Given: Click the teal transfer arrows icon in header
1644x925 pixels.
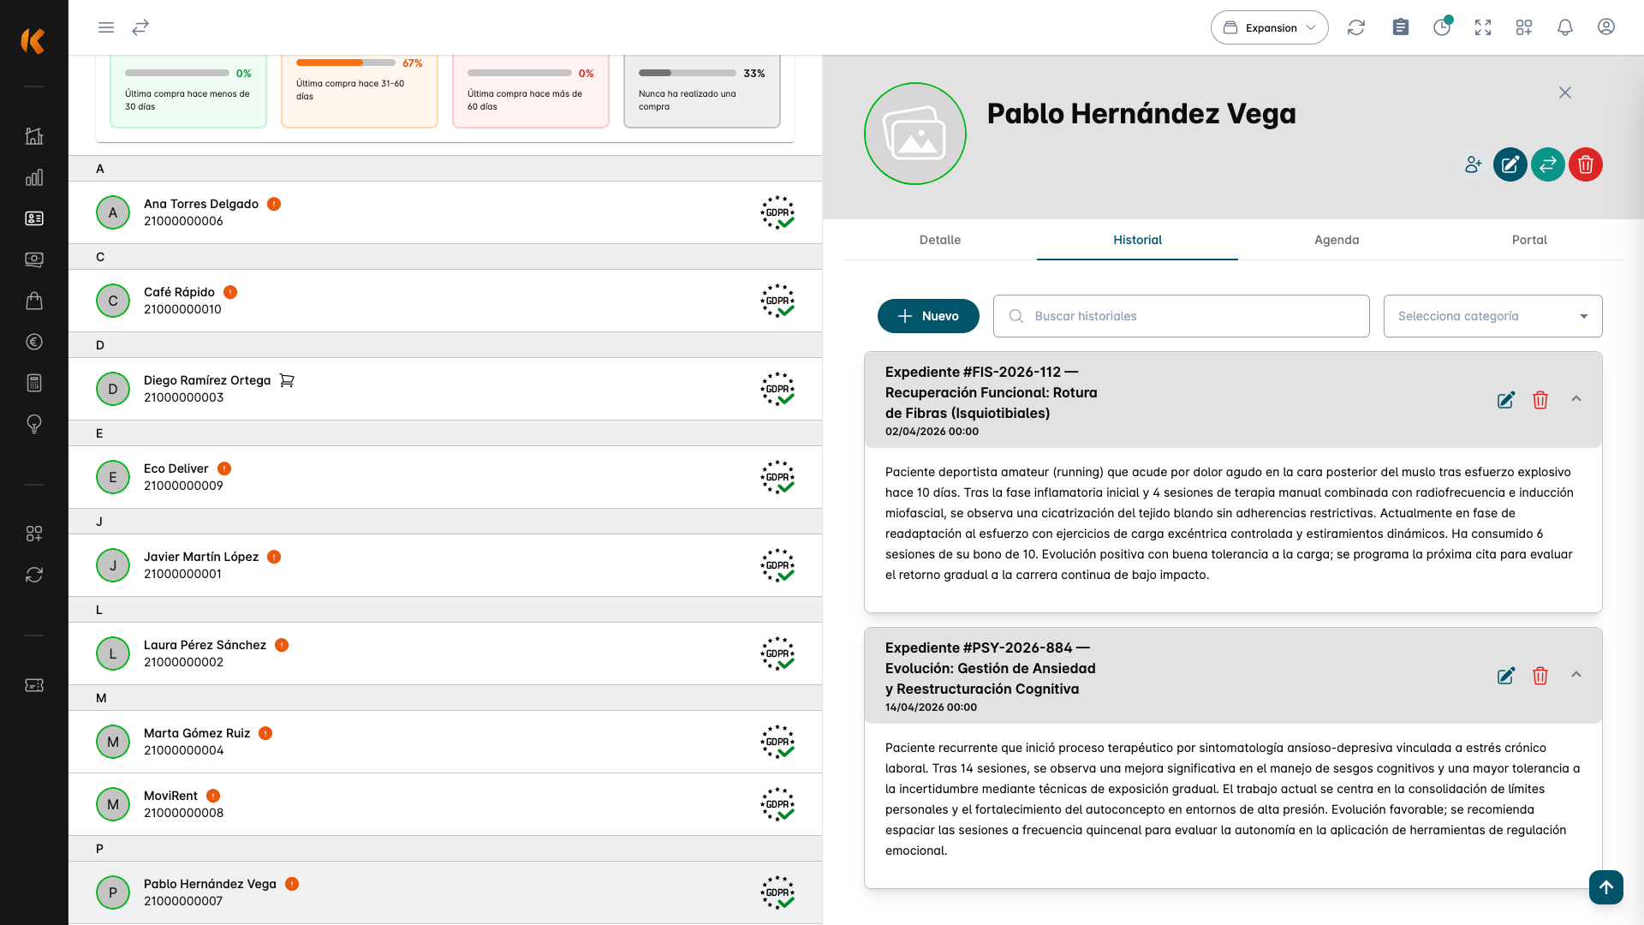Looking at the screenshot, I should pos(1547,164).
